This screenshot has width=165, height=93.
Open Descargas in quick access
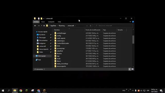42,37
